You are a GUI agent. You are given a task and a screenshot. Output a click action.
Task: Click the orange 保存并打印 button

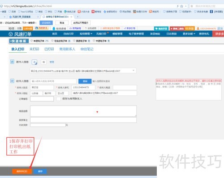pyautogui.click(x=22, y=171)
